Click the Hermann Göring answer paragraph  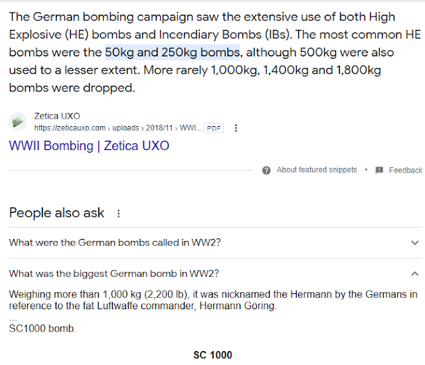pyautogui.click(x=212, y=300)
